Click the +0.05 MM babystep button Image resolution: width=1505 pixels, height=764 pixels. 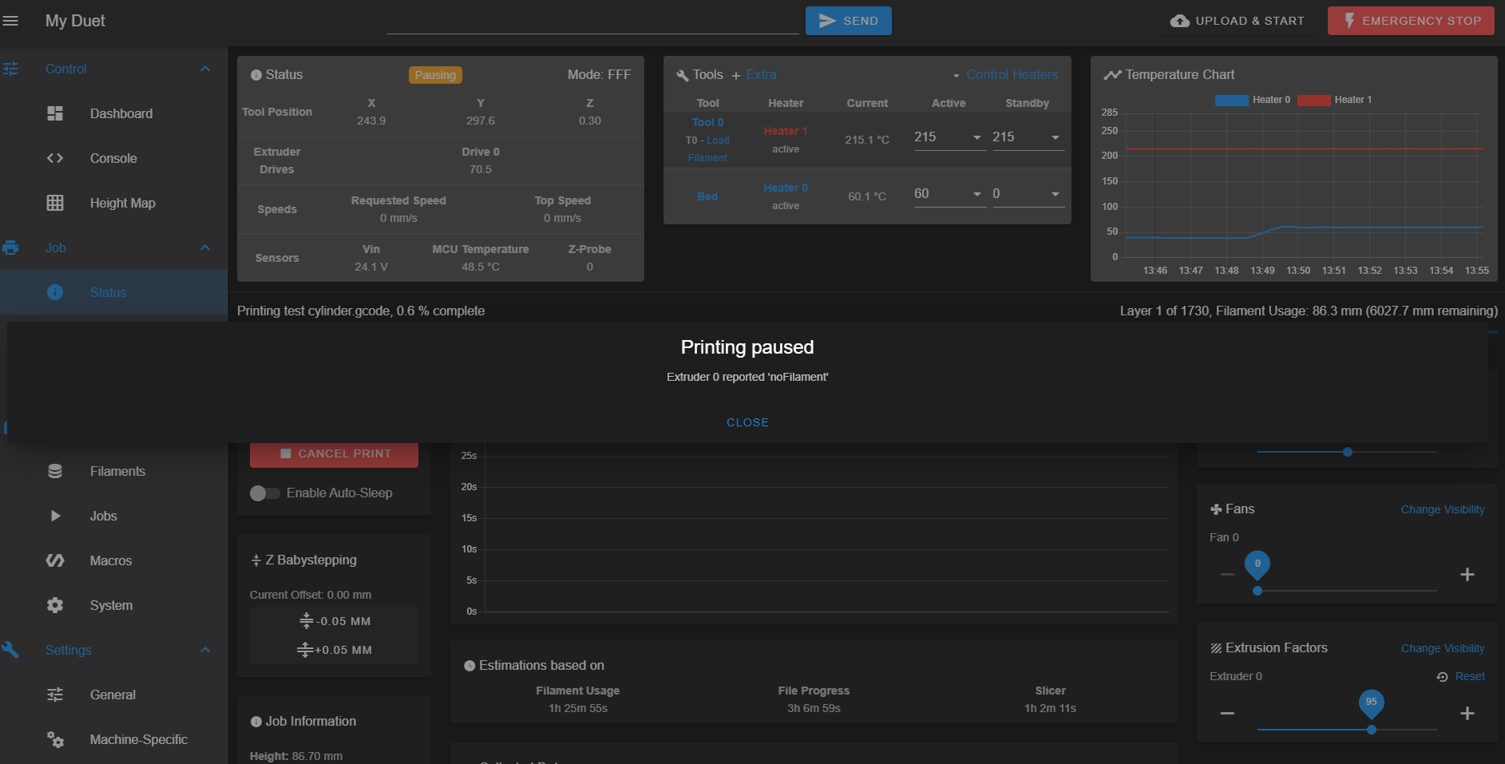[334, 650]
